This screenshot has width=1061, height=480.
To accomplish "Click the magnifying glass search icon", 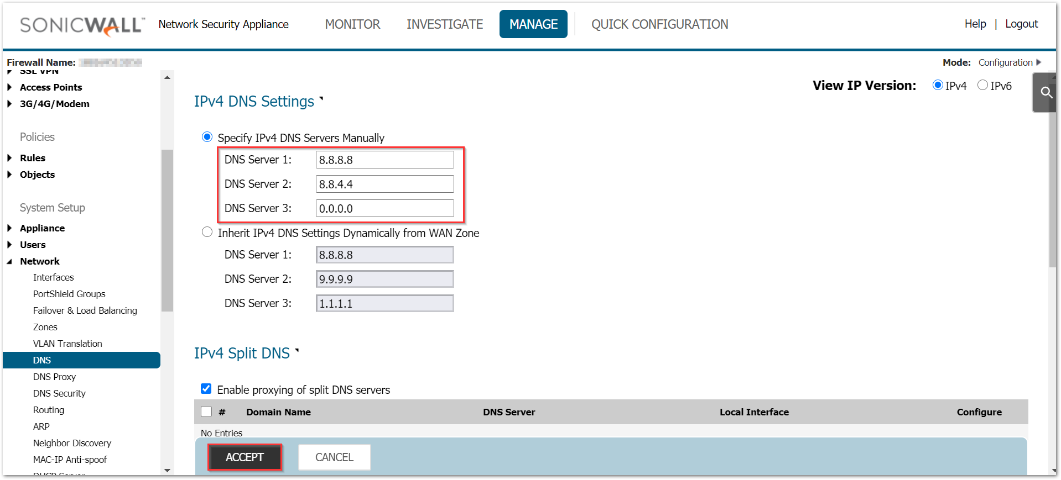I will (1046, 92).
